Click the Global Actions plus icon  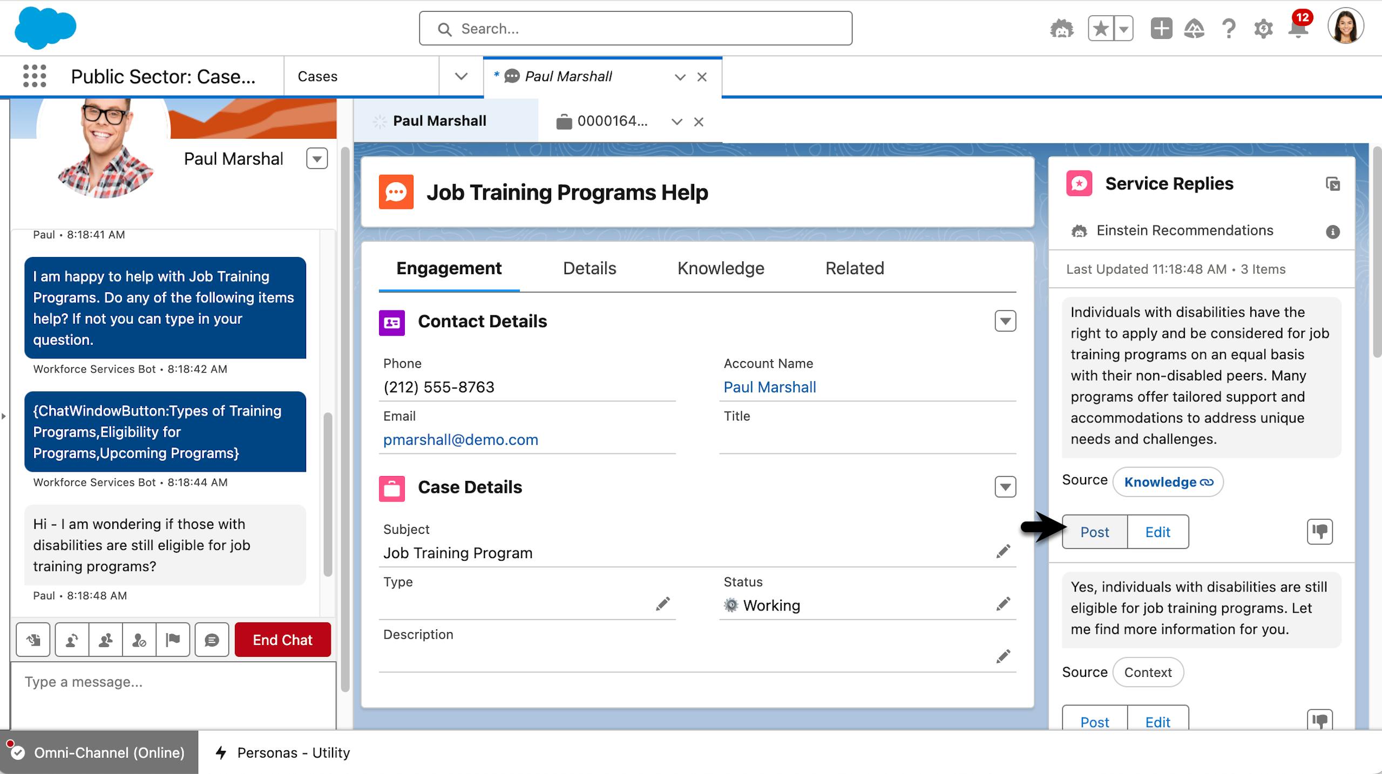click(1161, 29)
